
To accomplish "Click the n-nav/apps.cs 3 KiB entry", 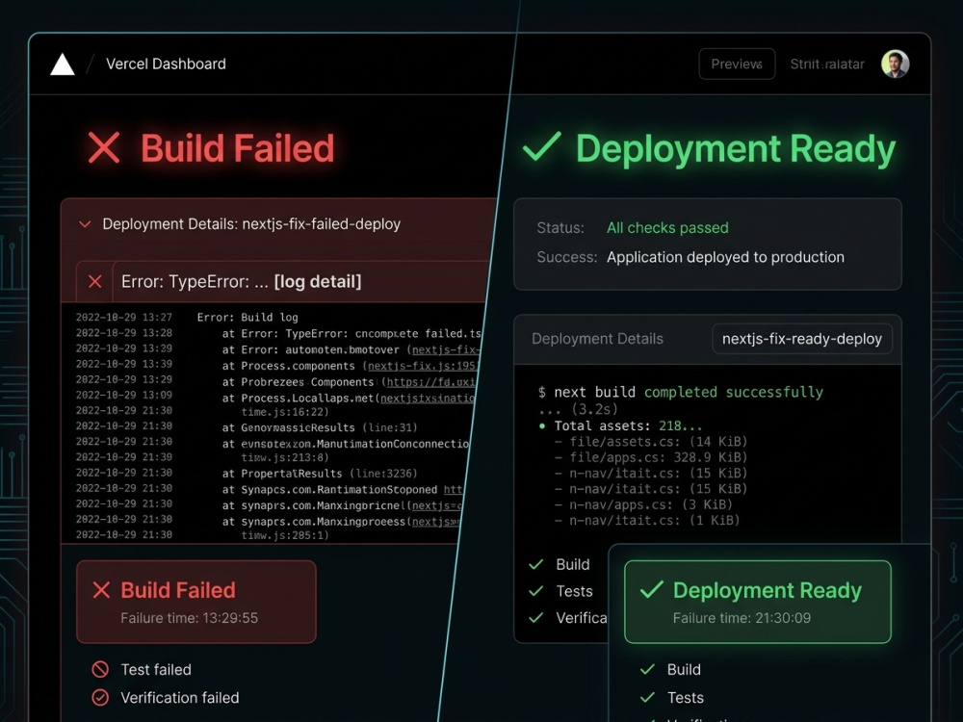I will point(643,504).
